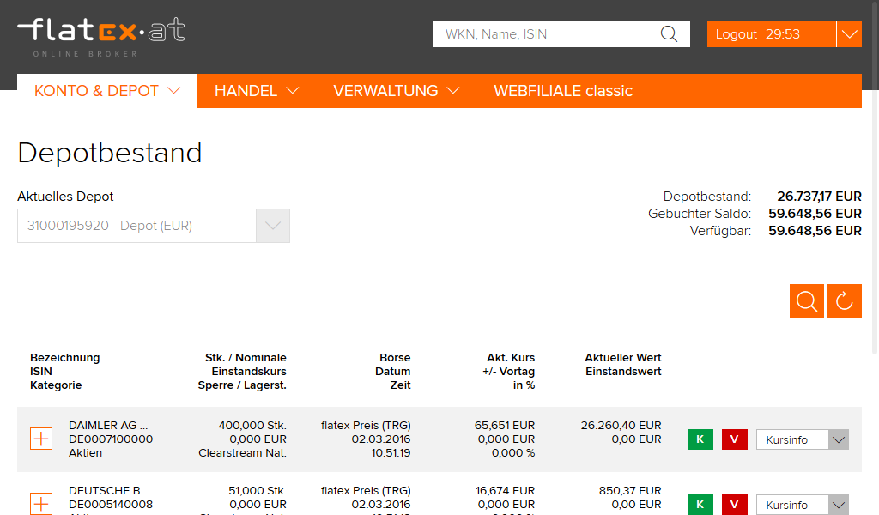The width and height of the screenshot is (879, 515).
Task: Click red V sell button for DEUTSCHE B...
Action: tap(735, 505)
